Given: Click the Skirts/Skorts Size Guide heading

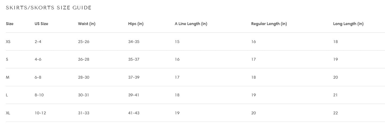Looking at the screenshot, I should (x=48, y=8).
